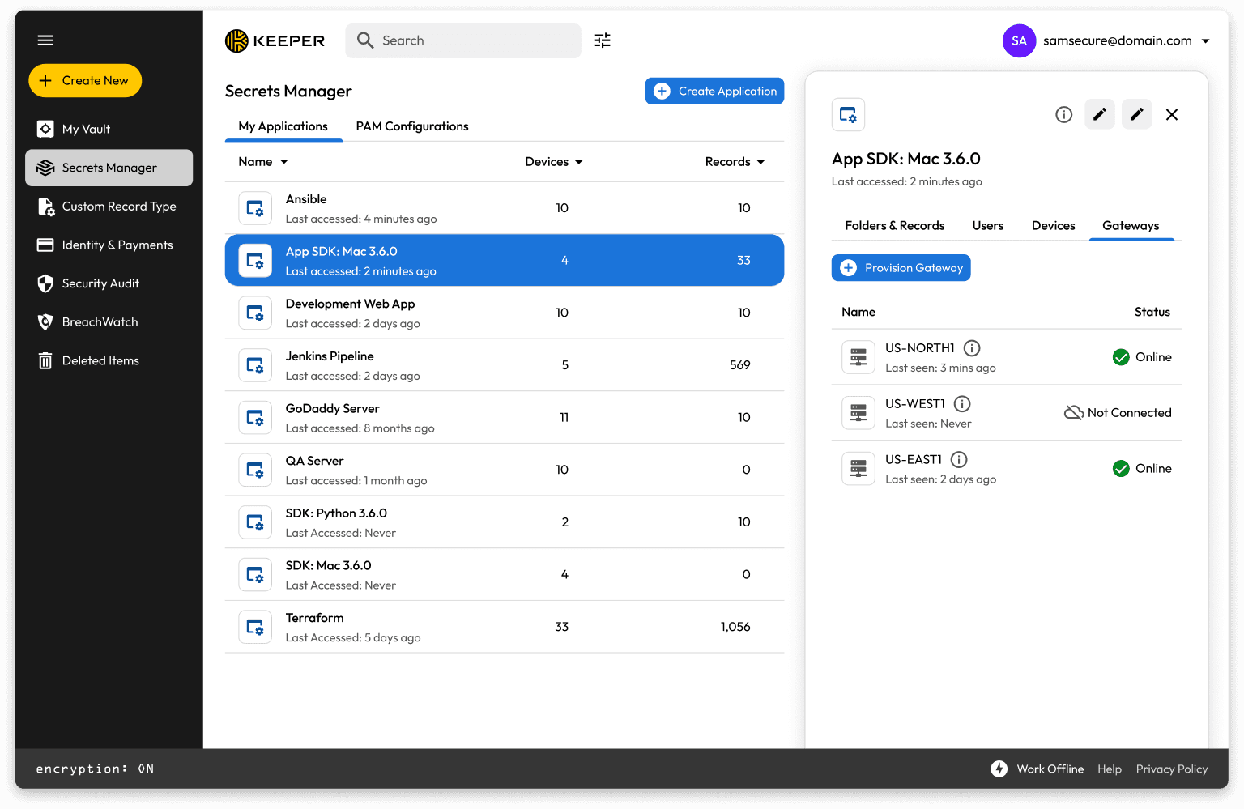Click the US-EAST1 gateway server icon
This screenshot has height=809, width=1244.
858,469
